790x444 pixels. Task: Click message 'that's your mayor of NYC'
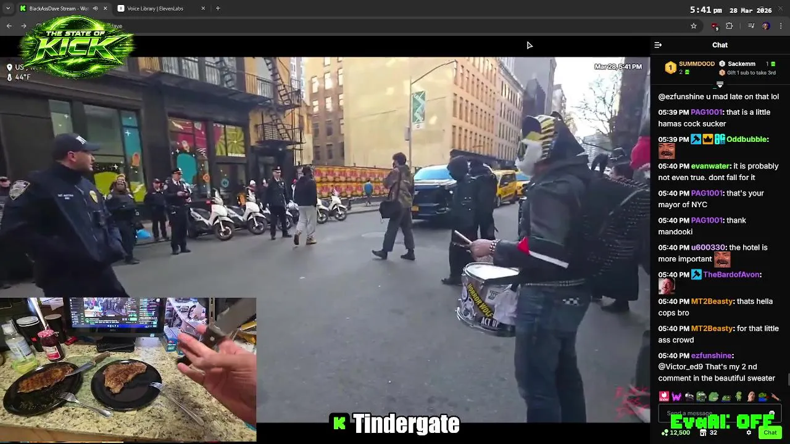pyautogui.click(x=711, y=199)
